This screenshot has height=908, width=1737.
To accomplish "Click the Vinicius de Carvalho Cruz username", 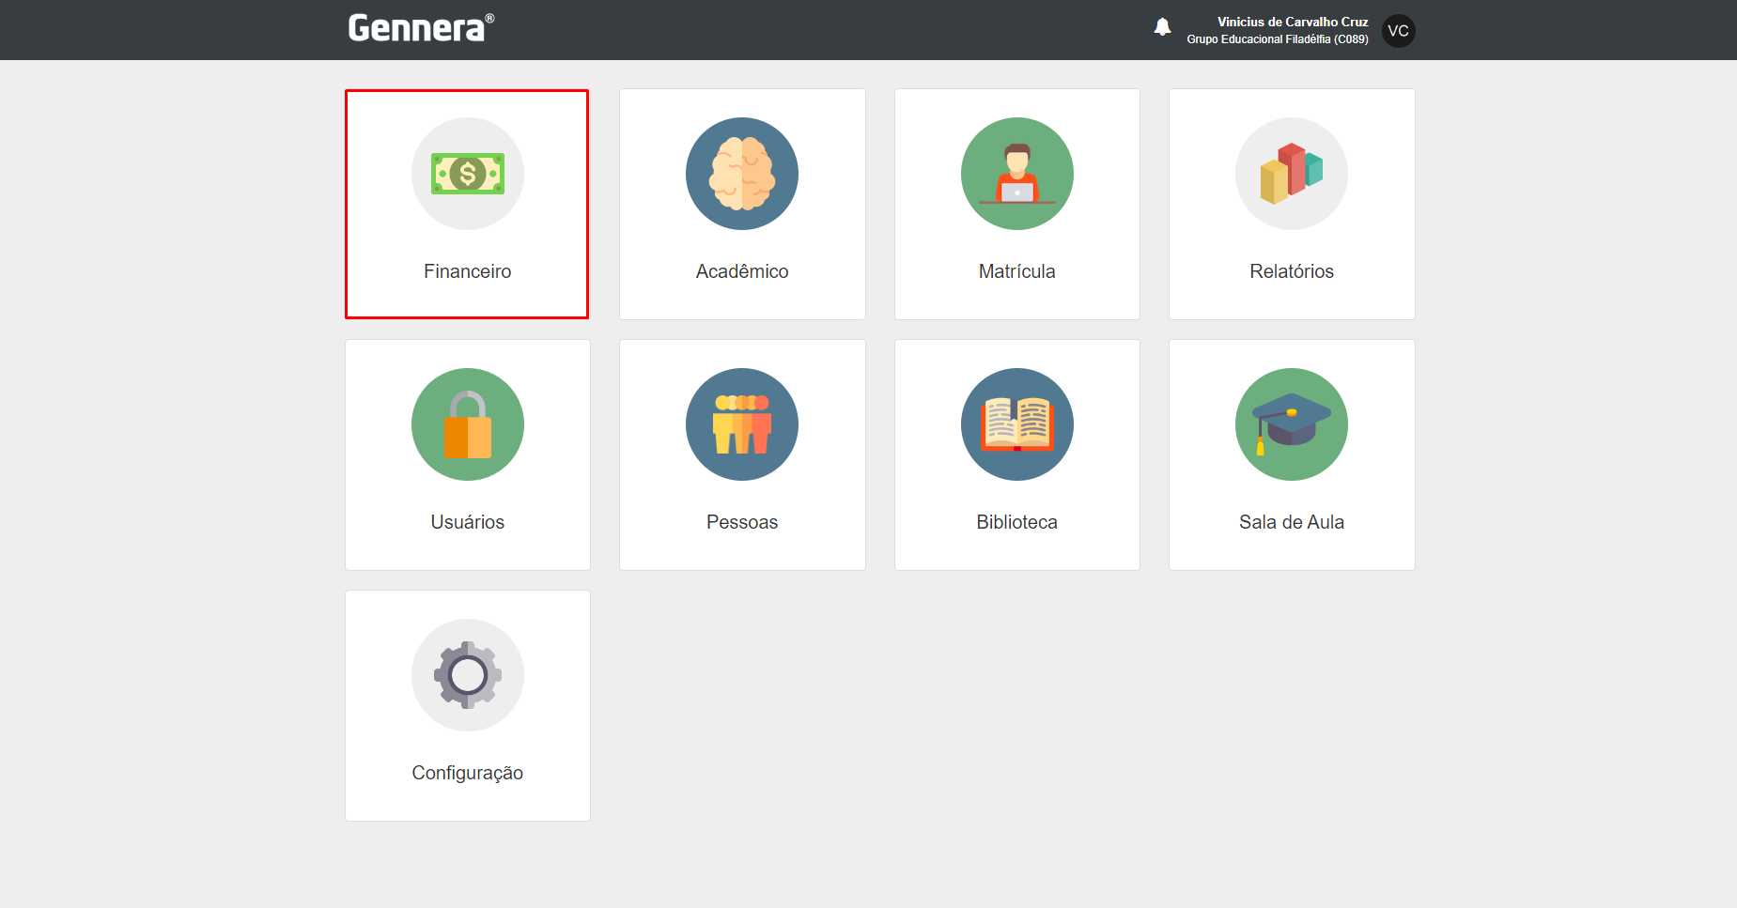I will (1292, 22).
